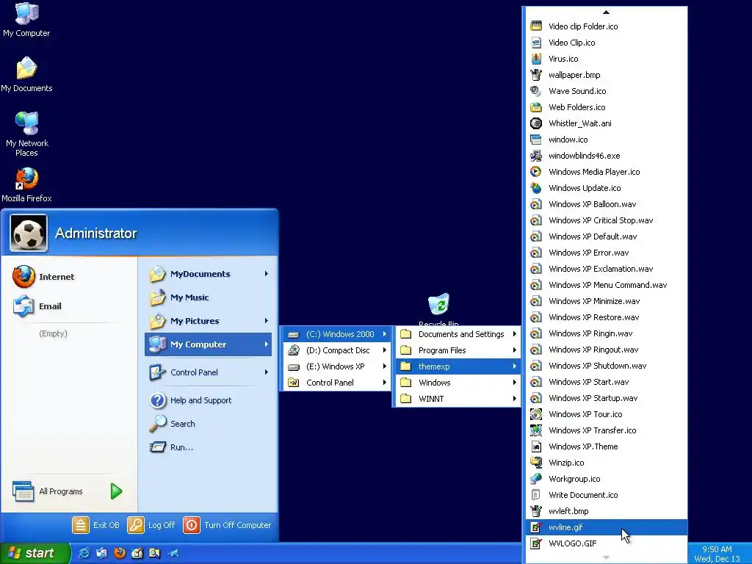This screenshot has width=752, height=564.
Task: Expand My Pictures submenu arrow
Action: pos(266,321)
